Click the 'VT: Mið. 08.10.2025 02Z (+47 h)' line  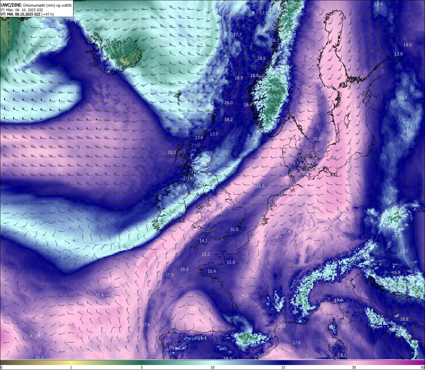(x=27, y=14)
